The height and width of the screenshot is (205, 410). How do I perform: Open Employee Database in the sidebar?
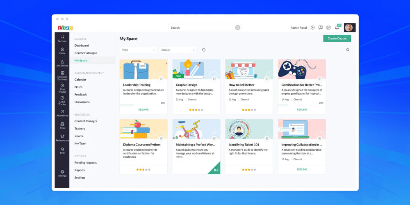[x=62, y=76]
